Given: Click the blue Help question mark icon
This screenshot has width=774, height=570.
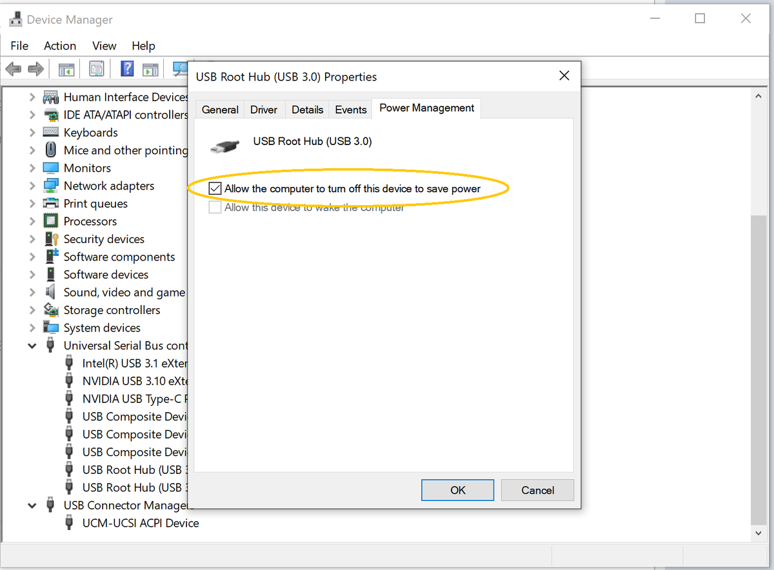Looking at the screenshot, I should pos(127,68).
